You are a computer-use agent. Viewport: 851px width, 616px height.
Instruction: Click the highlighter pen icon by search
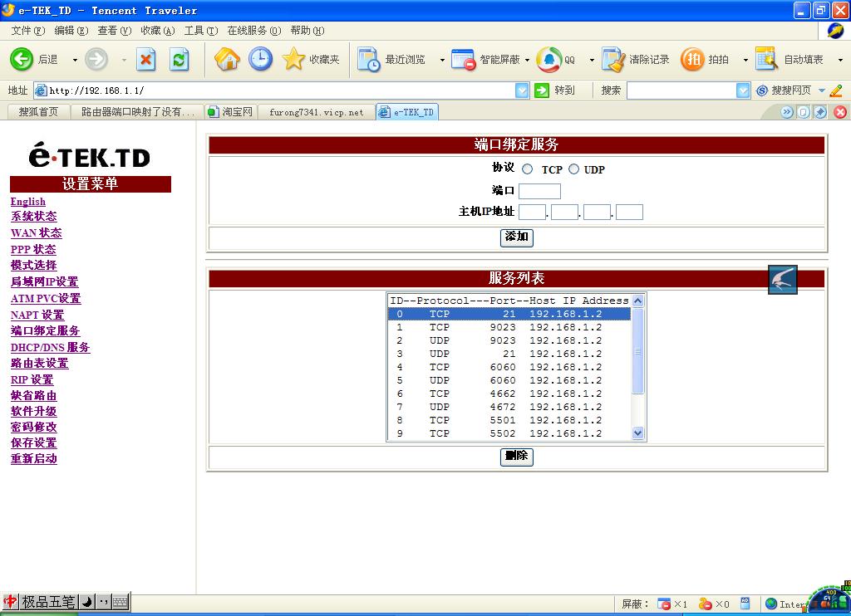click(836, 90)
